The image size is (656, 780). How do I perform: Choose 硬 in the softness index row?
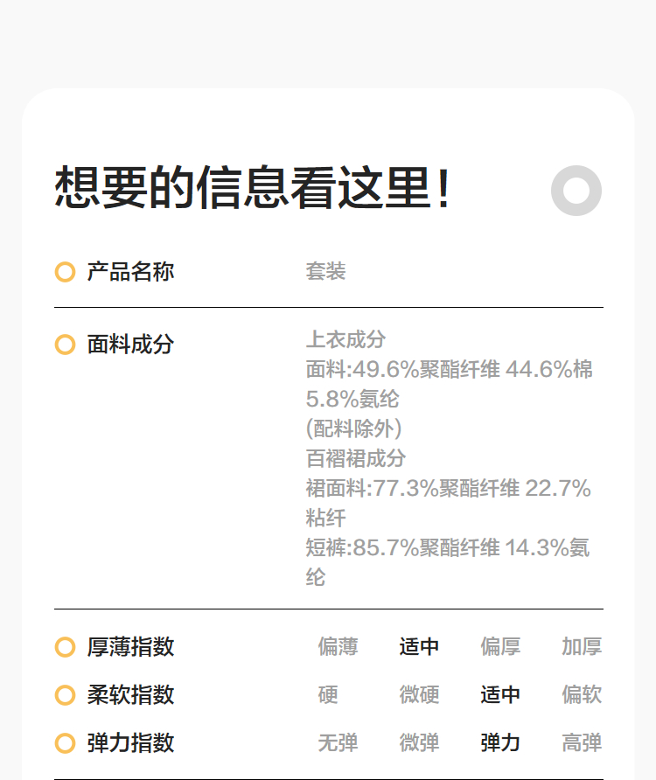(x=328, y=695)
